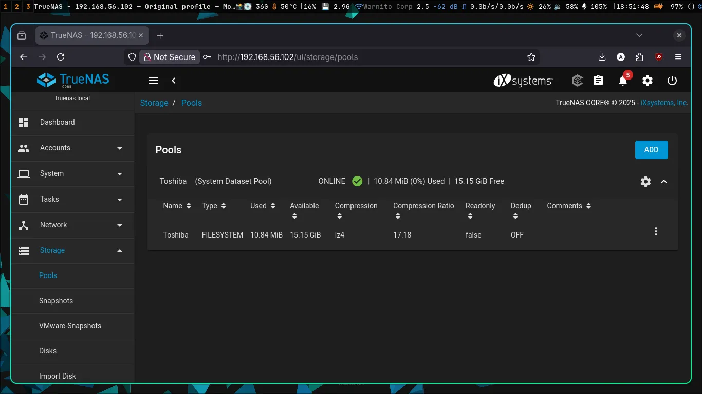This screenshot has height=394, width=702.
Task: Open Toshiba dataset three-dot actions menu
Action: click(656, 232)
